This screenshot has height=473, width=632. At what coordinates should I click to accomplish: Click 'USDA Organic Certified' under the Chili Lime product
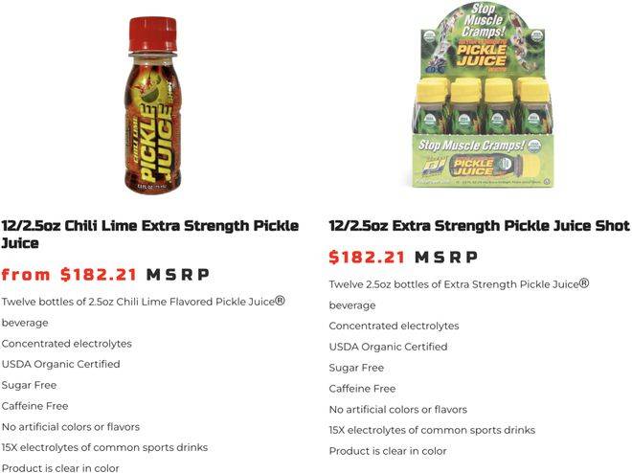(61, 364)
